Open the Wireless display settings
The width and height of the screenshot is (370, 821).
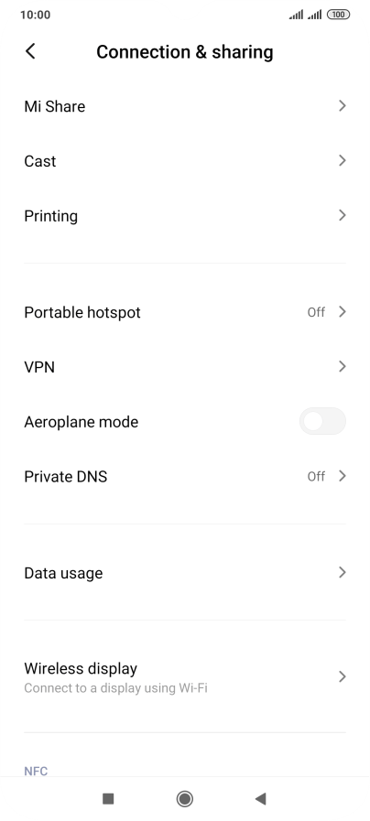[185, 676]
